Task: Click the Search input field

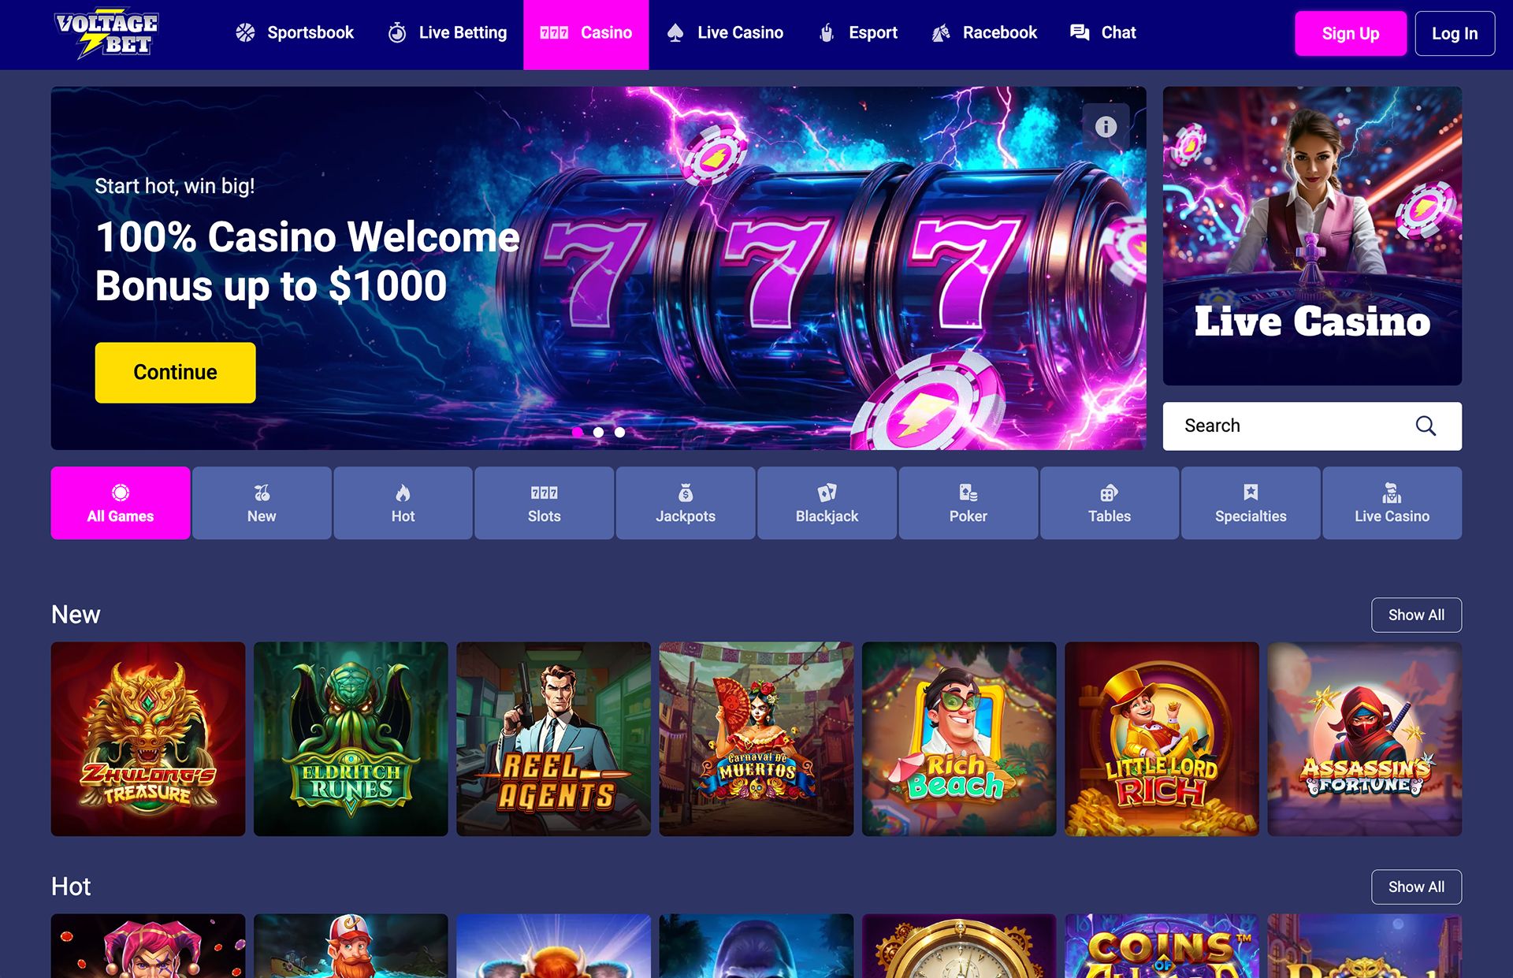Action: (1312, 426)
